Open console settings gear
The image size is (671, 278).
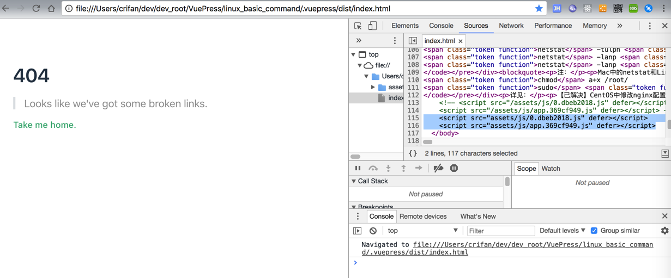coord(664,231)
